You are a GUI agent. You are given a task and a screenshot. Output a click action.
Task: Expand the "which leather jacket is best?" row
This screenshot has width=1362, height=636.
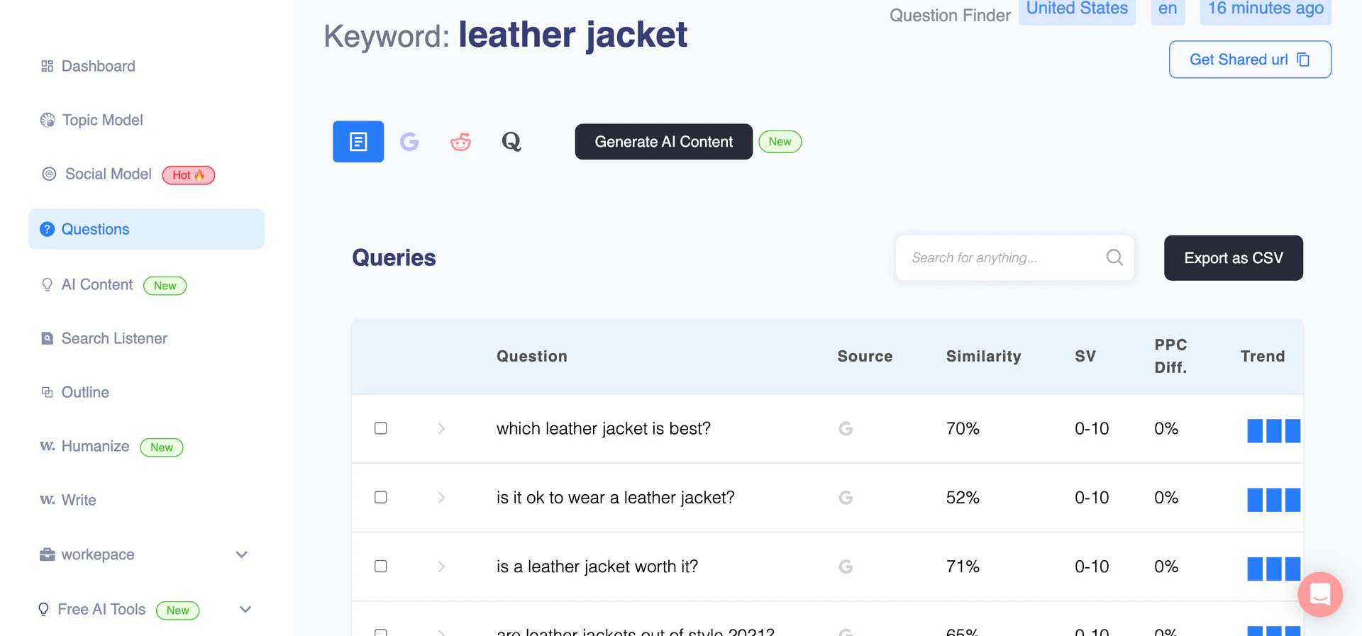point(441,428)
